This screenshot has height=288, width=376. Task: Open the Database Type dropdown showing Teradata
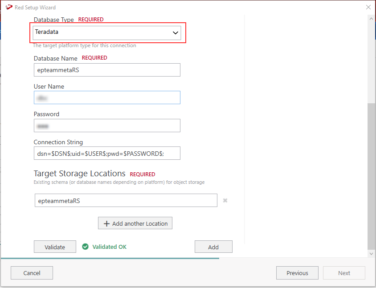[107, 32]
